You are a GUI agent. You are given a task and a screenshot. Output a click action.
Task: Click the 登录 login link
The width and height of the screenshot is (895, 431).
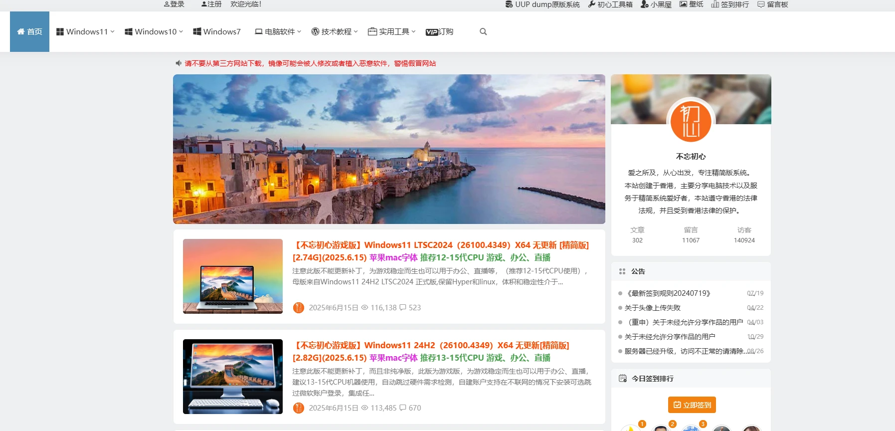click(x=174, y=4)
